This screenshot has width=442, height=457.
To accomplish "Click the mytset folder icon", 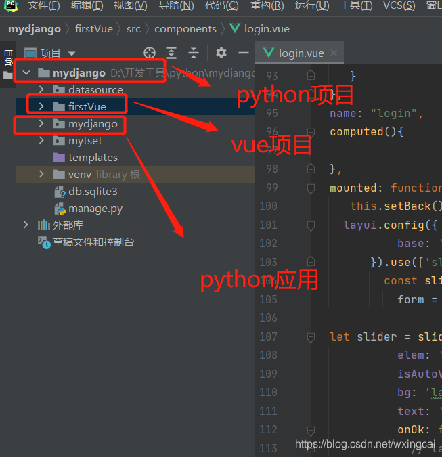I will point(59,140).
